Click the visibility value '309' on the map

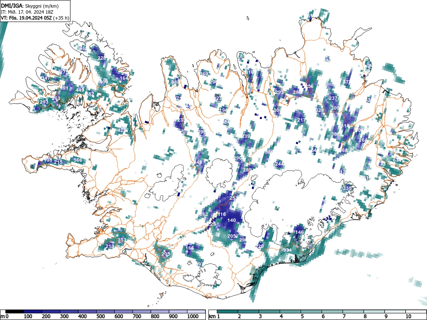[336, 108]
